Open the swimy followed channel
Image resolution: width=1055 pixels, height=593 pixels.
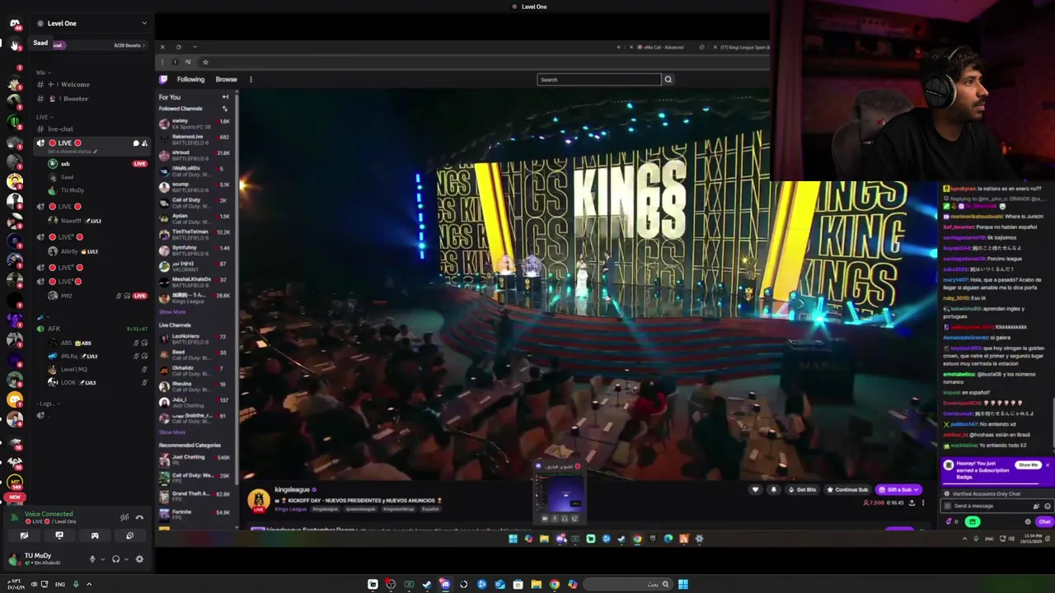point(195,124)
